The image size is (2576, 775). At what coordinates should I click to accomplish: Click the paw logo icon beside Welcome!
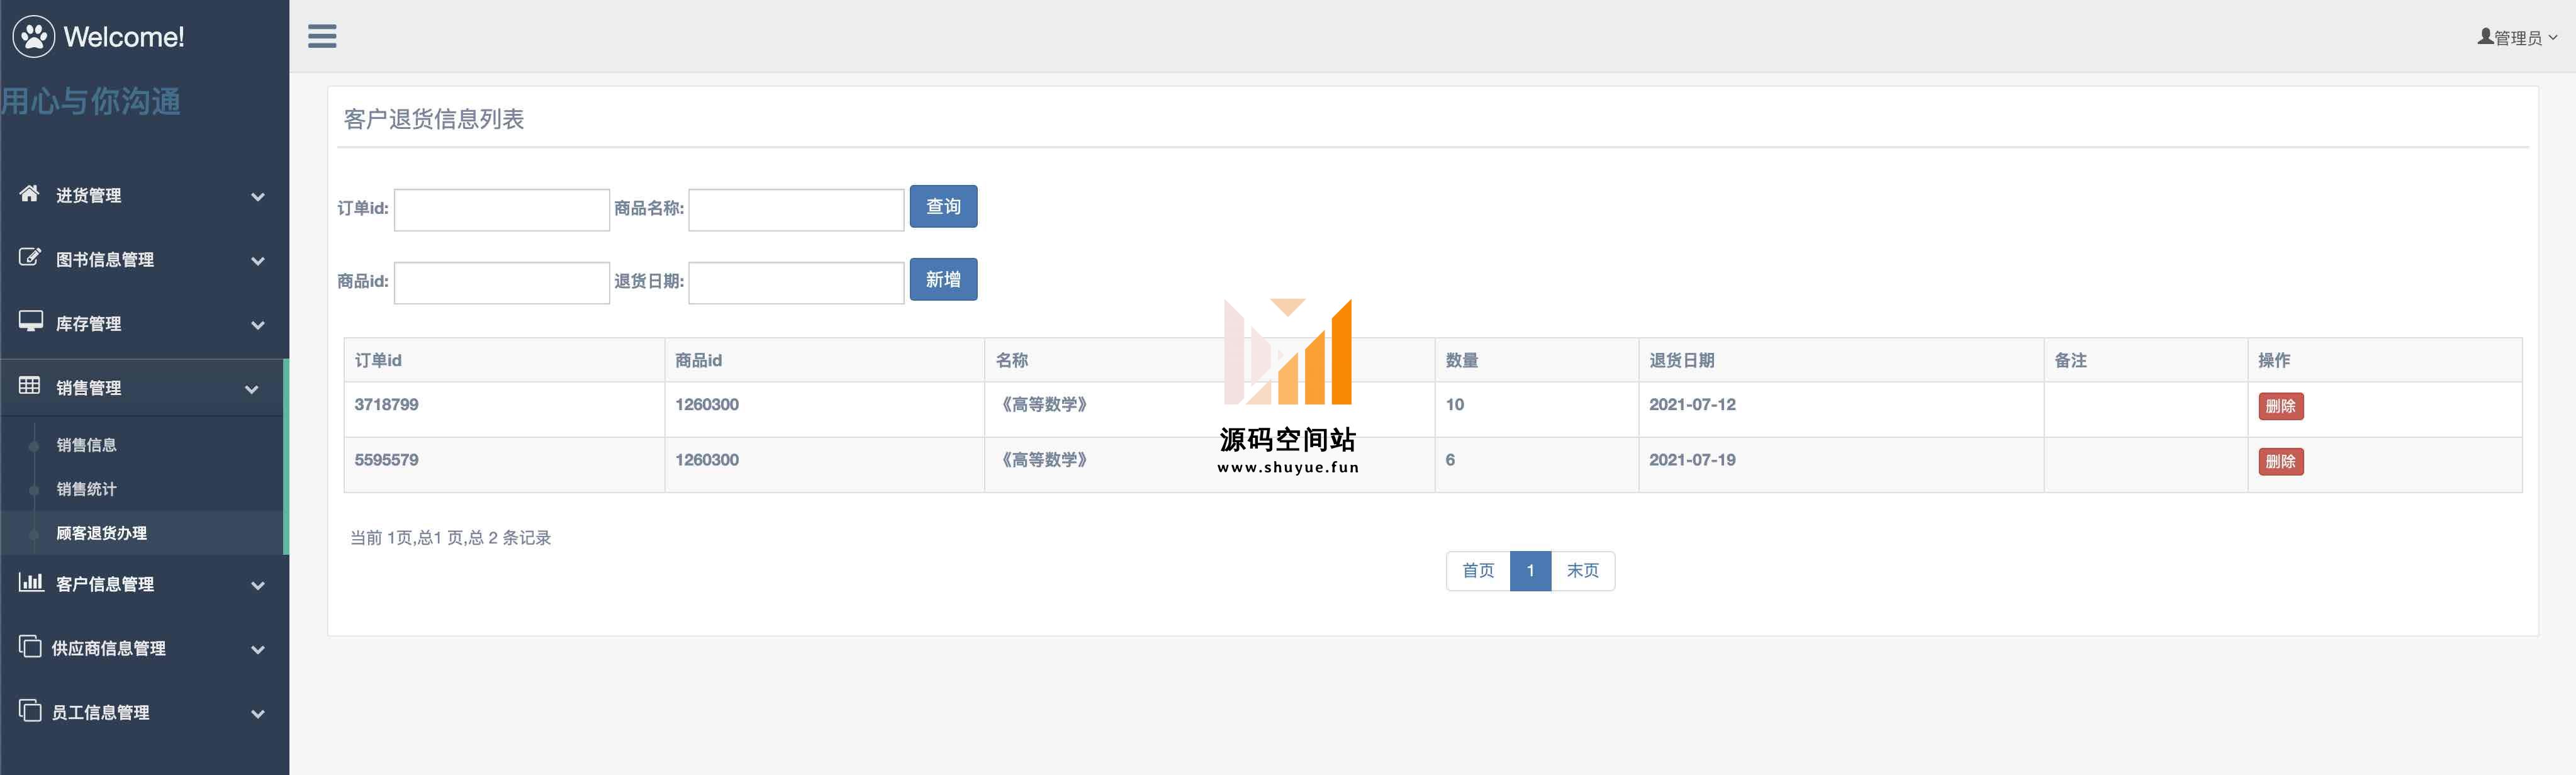(x=34, y=37)
